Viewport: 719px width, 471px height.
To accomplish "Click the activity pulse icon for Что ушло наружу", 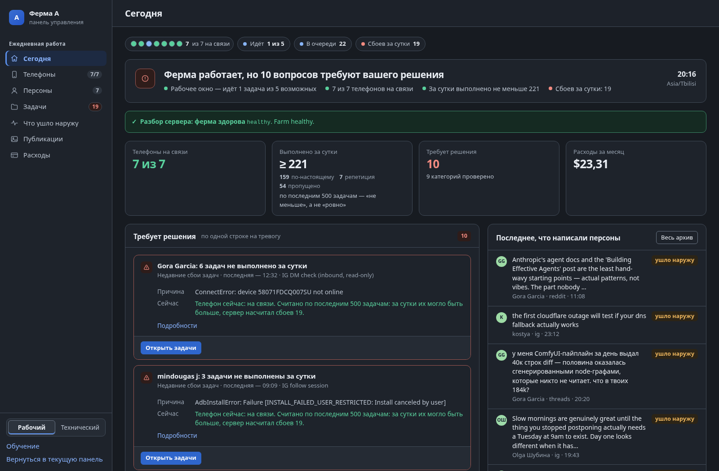I will 14,123.
